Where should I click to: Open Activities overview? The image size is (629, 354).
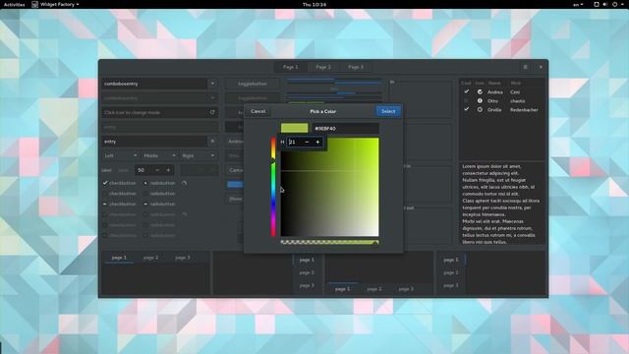[x=14, y=4]
